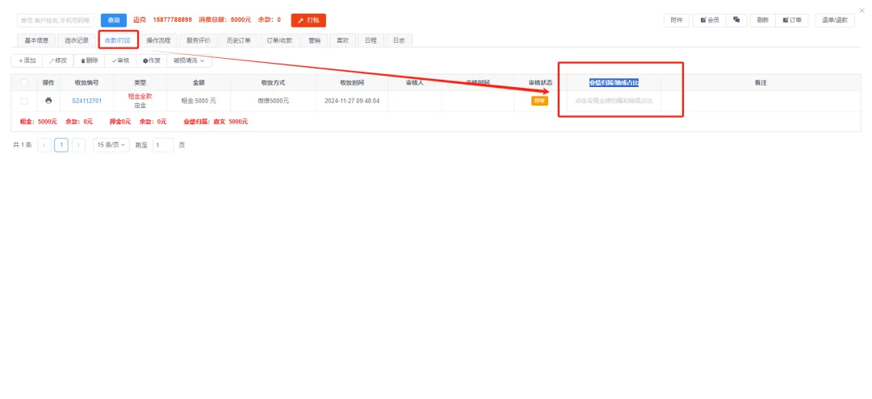Expand the 破损/清洗 dropdown
The image size is (872, 399).
189,60
